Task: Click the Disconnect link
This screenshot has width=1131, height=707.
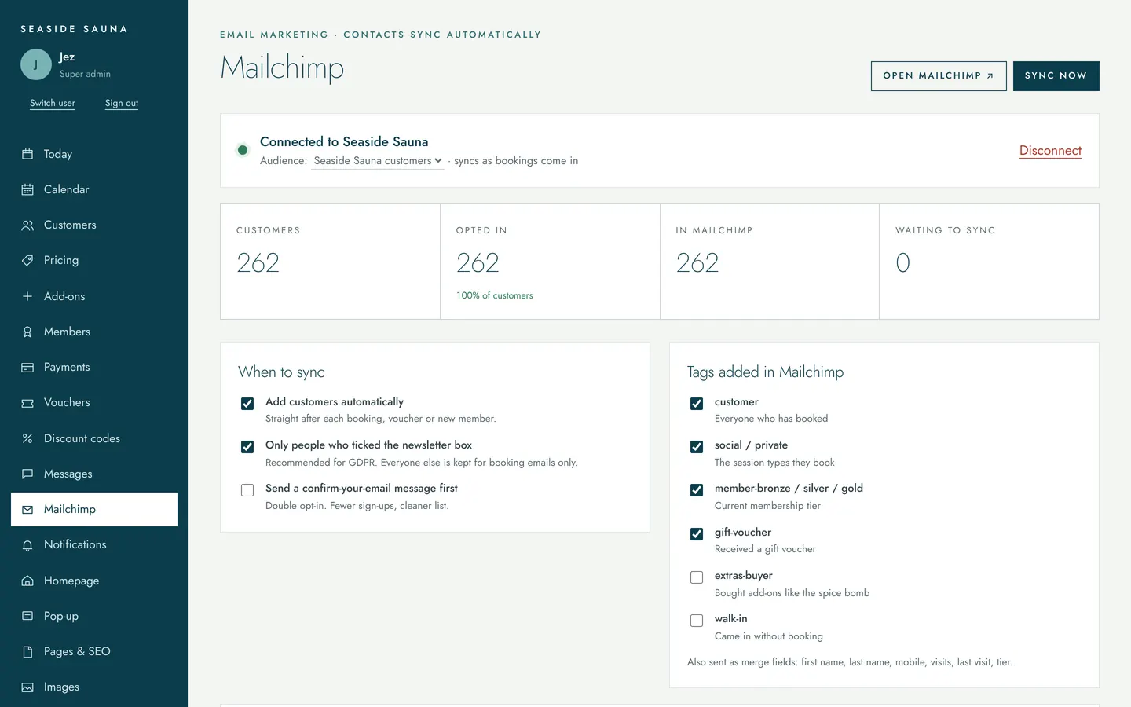Action: [x=1050, y=151]
